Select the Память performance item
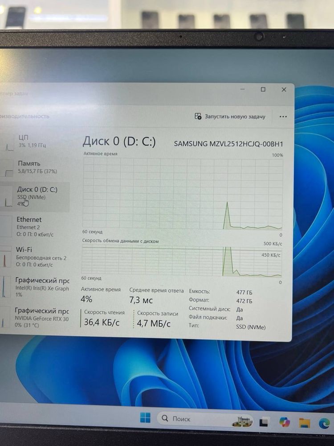Screen dimensions: 334x446 coord(34,168)
